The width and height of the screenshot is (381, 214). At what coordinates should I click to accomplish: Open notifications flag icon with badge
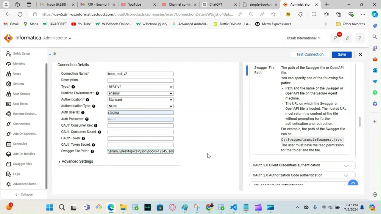(x=336, y=37)
